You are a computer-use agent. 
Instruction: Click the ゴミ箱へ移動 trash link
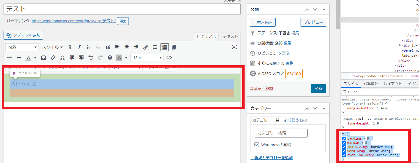click(261, 88)
